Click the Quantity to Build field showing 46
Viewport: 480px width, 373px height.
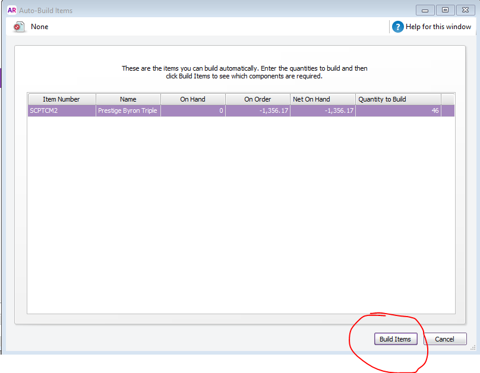(x=398, y=110)
